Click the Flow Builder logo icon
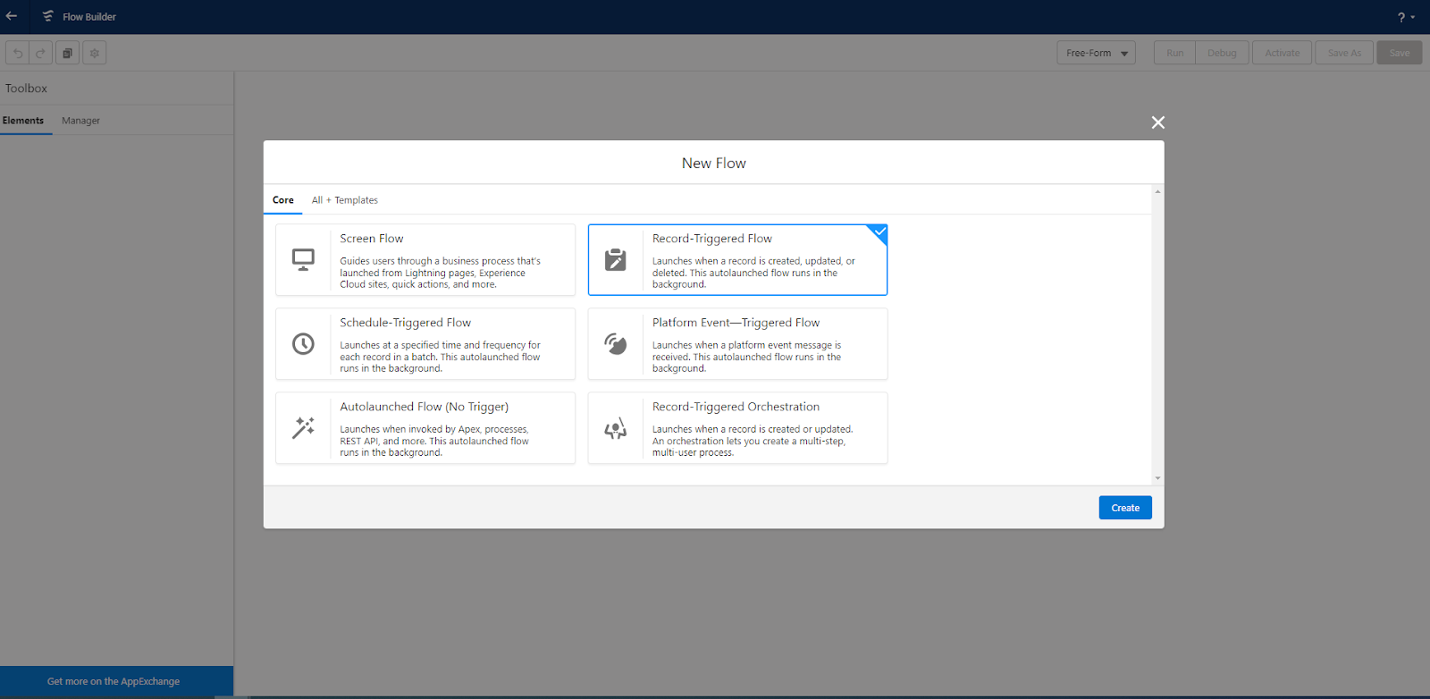 47,16
